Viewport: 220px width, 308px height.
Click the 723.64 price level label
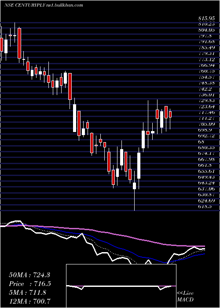point(206,106)
